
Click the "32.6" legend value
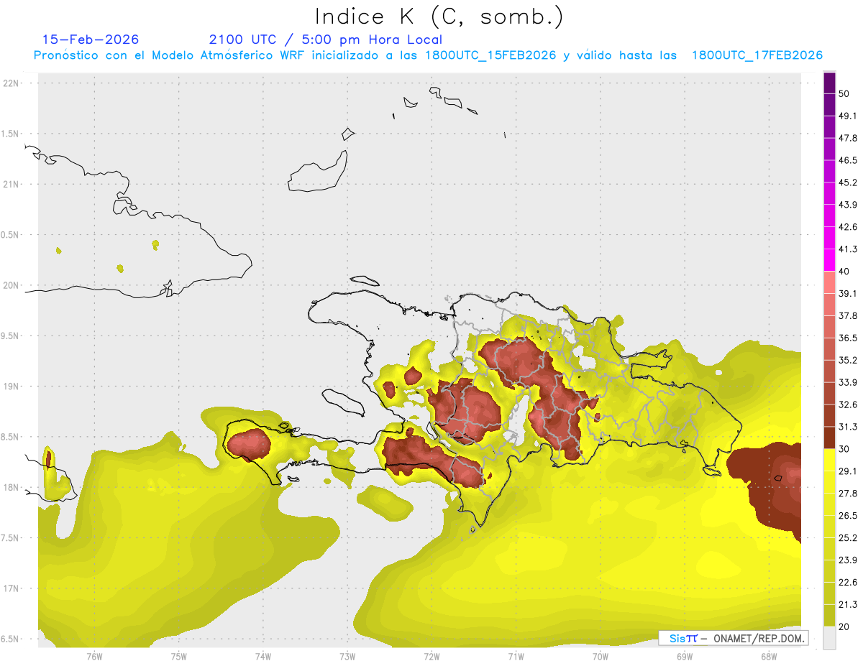[x=848, y=404]
